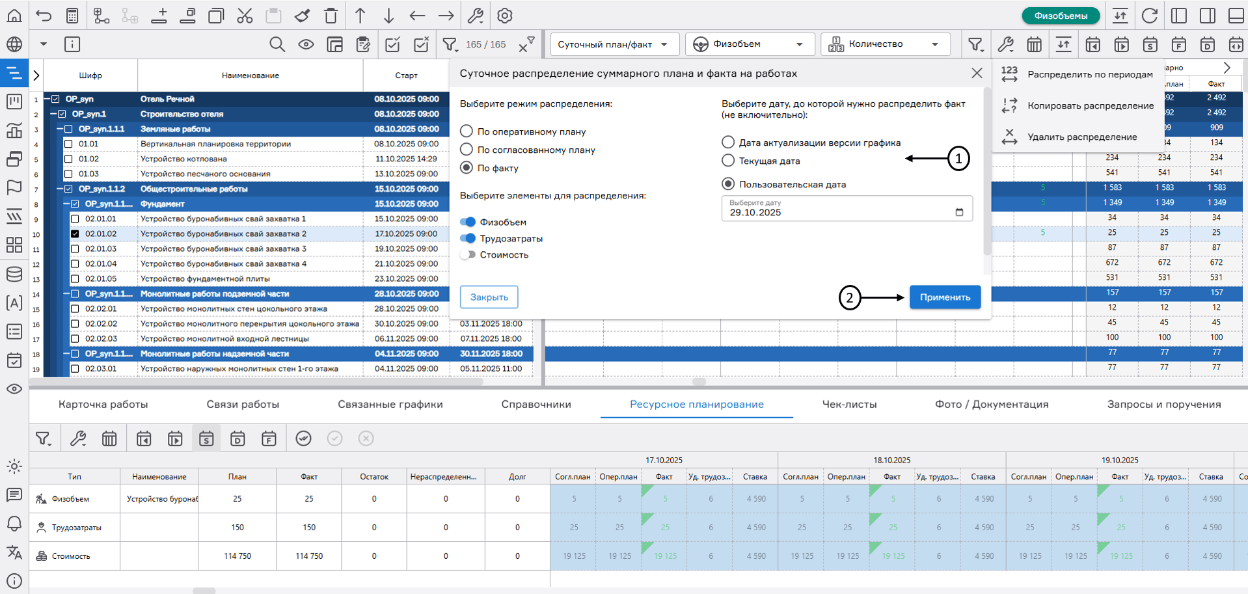Image resolution: width=1248 pixels, height=594 pixels.
Task: Click the scissors cut icon
Action: click(x=245, y=16)
